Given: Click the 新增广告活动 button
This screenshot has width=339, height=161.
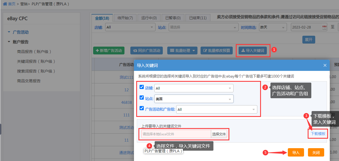Looking at the screenshot, I should pyautogui.click(x=109, y=51).
